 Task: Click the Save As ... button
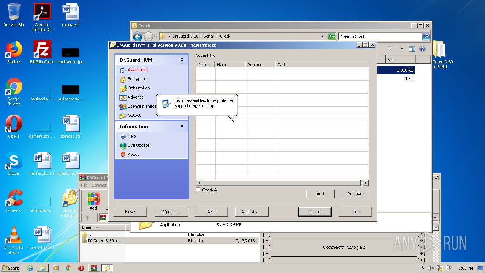tap(252, 212)
